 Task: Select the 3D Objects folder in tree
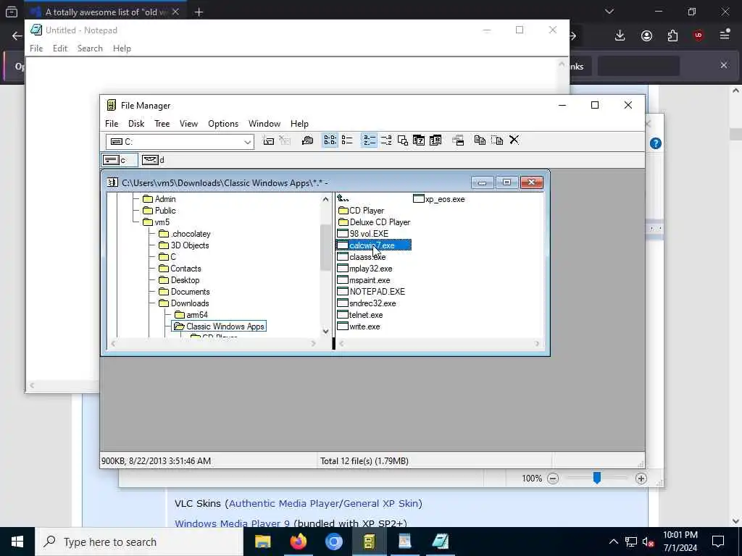point(183,245)
